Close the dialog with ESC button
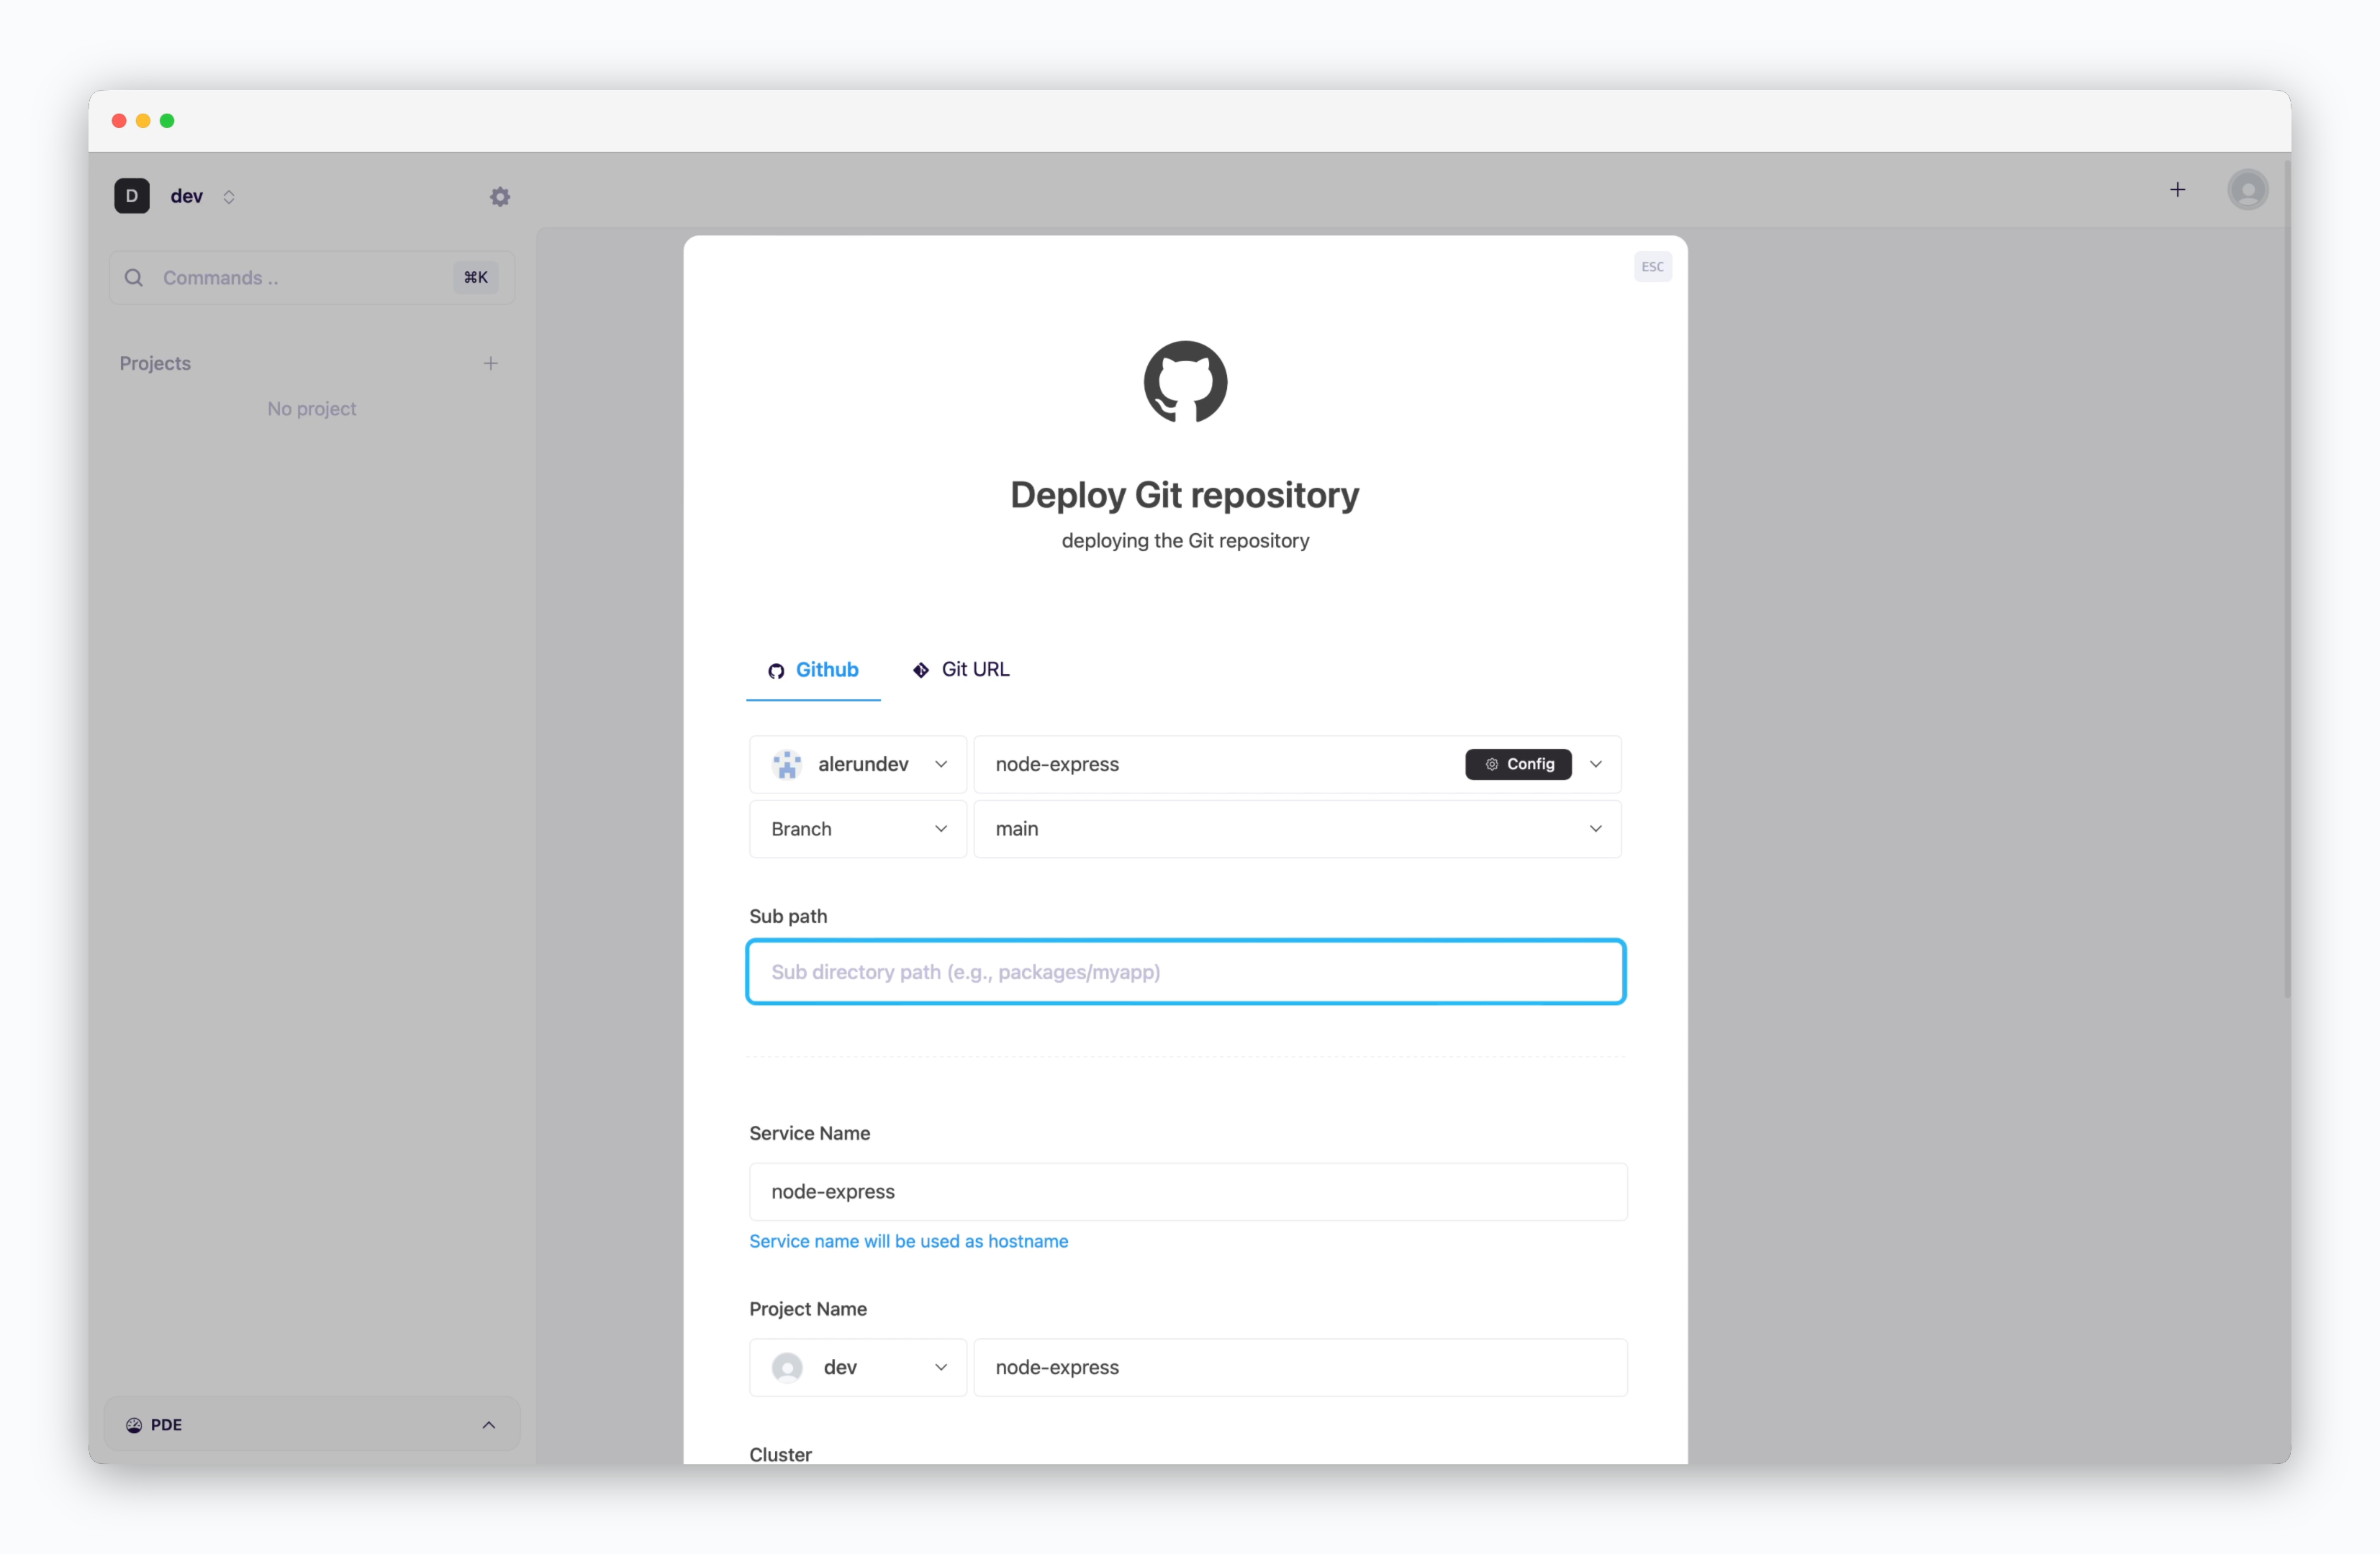Screen dimensions: 2380x1554 1653,267
